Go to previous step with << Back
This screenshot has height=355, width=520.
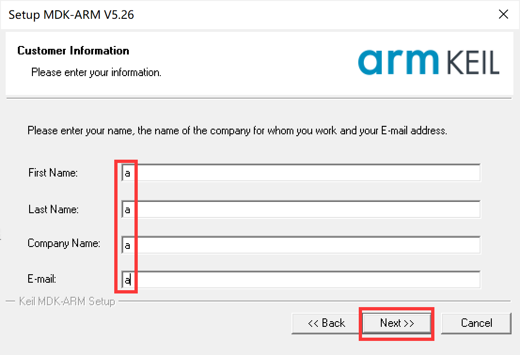coord(326,323)
